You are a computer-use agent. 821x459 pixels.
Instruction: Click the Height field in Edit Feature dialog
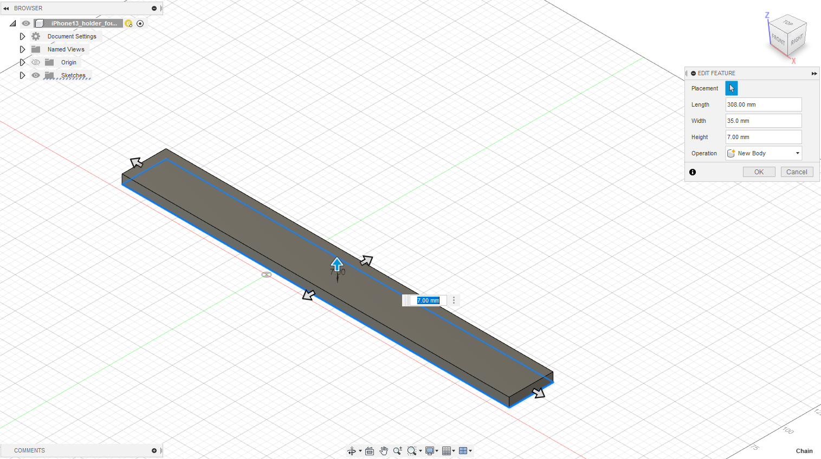tap(764, 137)
